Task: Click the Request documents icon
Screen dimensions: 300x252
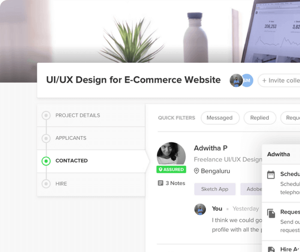Action: pyautogui.click(x=271, y=213)
